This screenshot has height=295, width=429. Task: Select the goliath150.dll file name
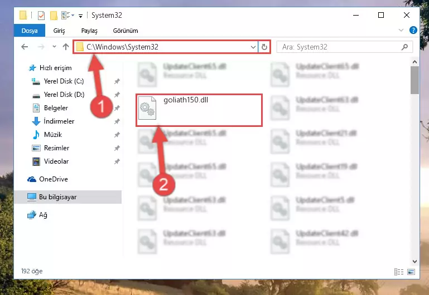point(186,100)
